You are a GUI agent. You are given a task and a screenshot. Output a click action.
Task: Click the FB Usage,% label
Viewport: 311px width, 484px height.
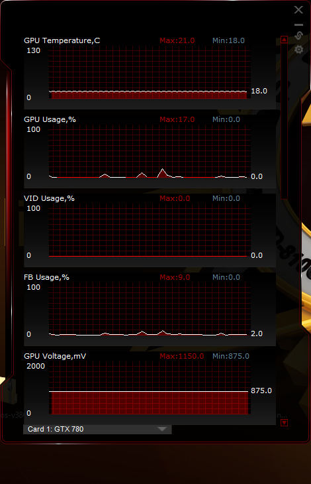pyautogui.click(x=46, y=277)
